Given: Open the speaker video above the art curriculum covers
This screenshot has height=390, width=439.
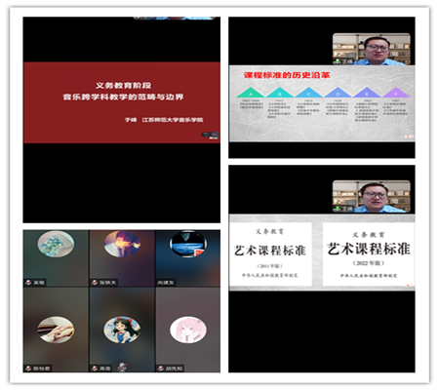Looking at the screenshot, I should (372, 196).
